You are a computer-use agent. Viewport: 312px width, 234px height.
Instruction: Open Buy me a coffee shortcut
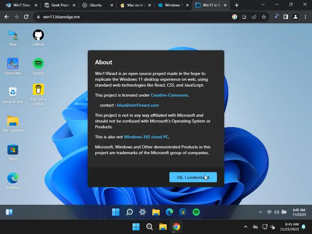[38, 95]
